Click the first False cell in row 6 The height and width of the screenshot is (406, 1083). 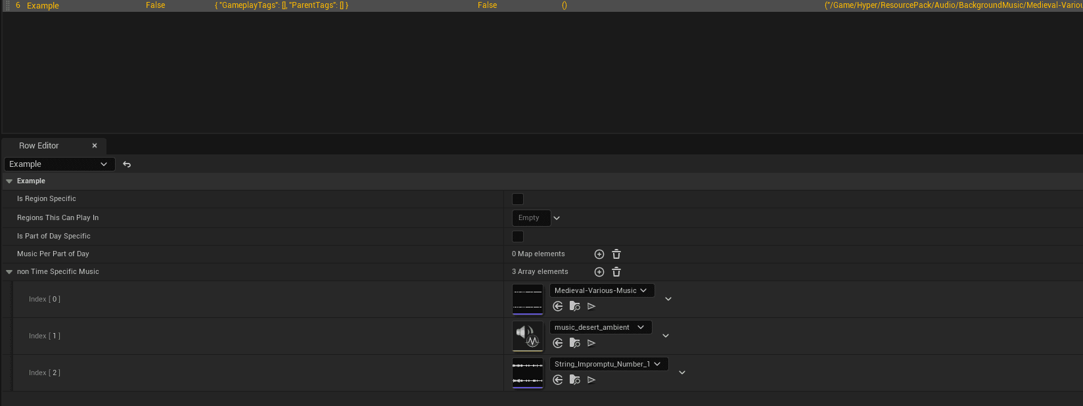click(156, 5)
